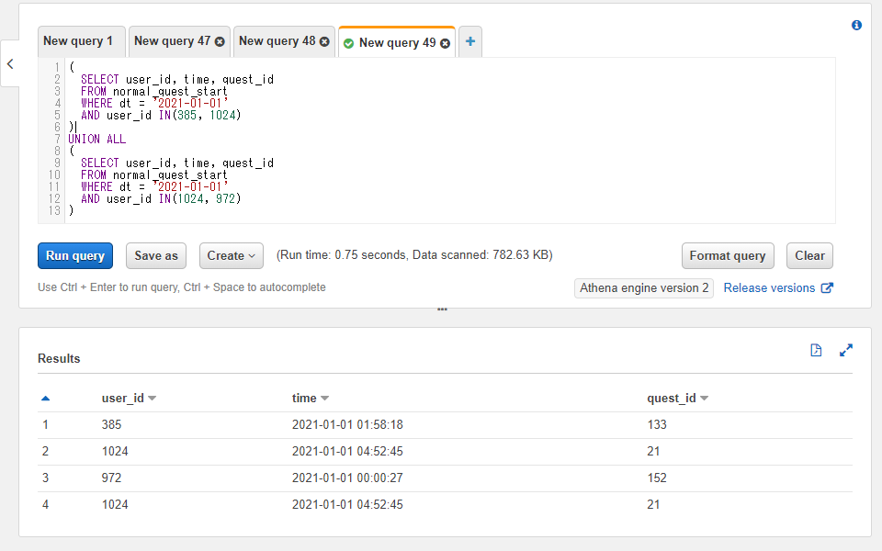Select quest_id cell 152
Image resolution: width=882 pixels, height=551 pixels.
coord(656,478)
